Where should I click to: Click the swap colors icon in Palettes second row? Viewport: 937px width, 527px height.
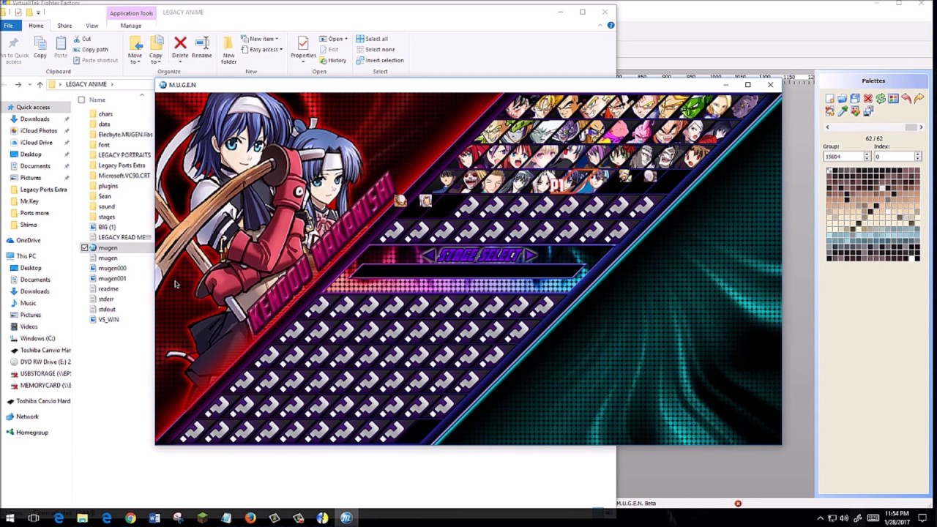829,111
